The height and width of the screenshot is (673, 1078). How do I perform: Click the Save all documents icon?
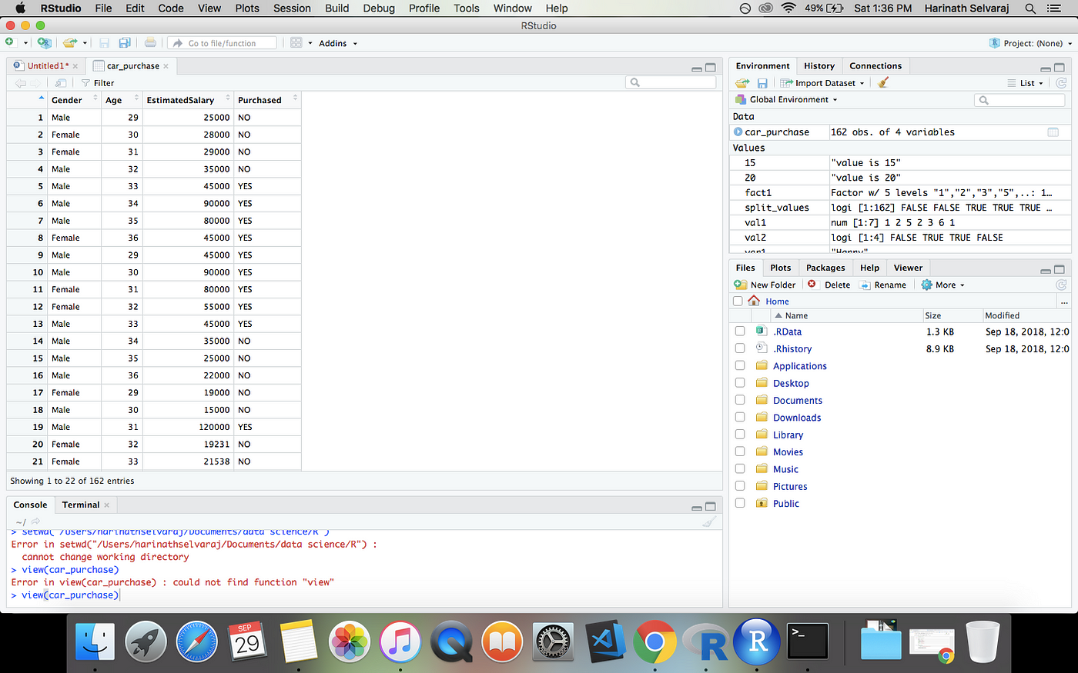pyautogui.click(x=125, y=43)
